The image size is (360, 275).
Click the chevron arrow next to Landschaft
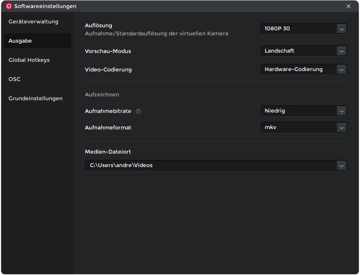(341, 51)
